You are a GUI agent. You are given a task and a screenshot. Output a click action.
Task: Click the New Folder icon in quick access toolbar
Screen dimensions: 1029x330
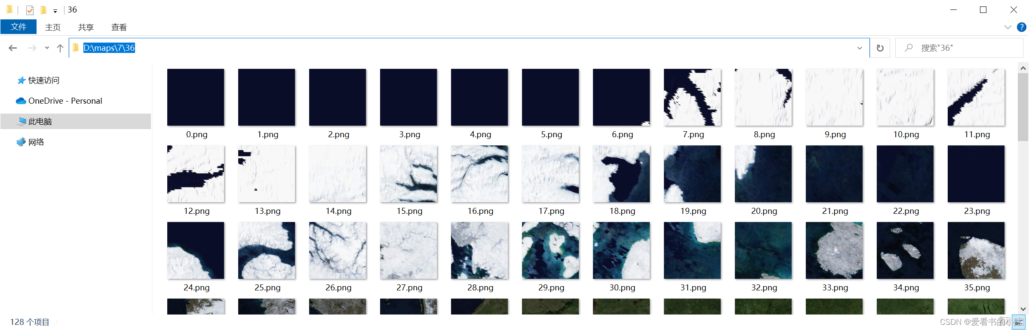point(43,10)
